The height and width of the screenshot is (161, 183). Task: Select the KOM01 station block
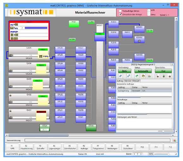pyautogui.click(x=139, y=29)
